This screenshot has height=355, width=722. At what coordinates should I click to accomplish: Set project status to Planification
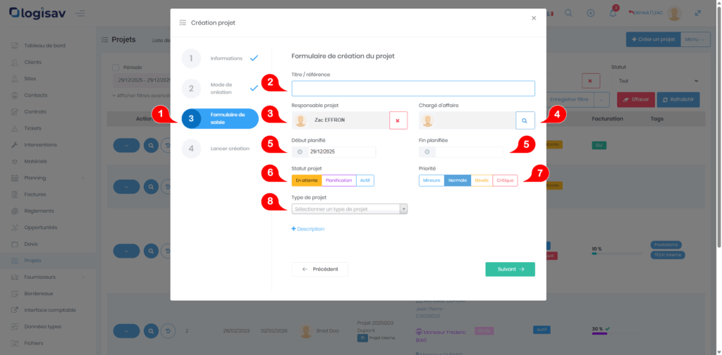338,180
